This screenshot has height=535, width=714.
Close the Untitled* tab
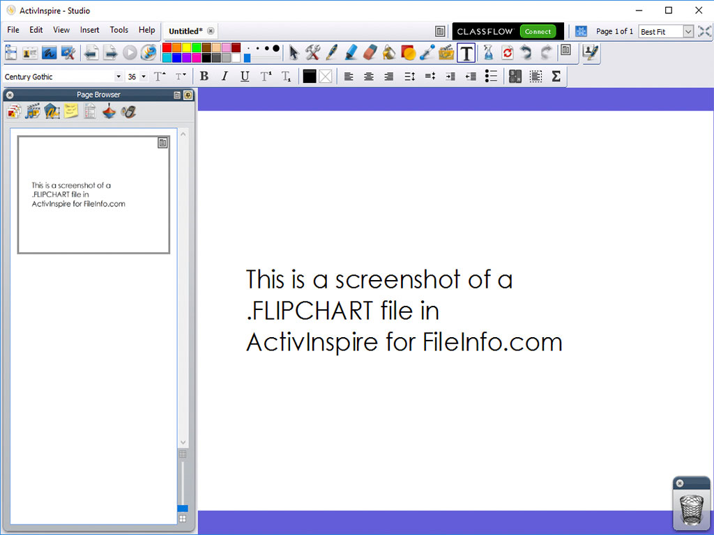tap(211, 31)
